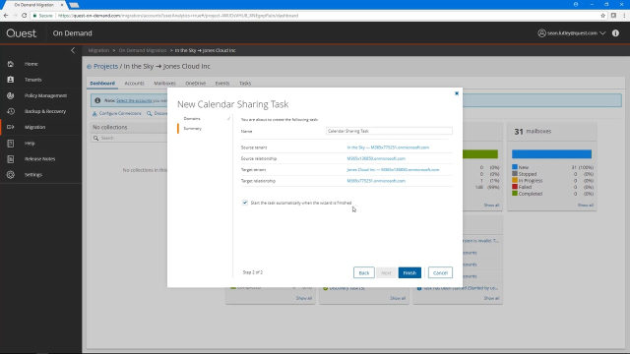630x354 pixels.
Task: Click Projects breadcrumb link
Action: coord(105,66)
